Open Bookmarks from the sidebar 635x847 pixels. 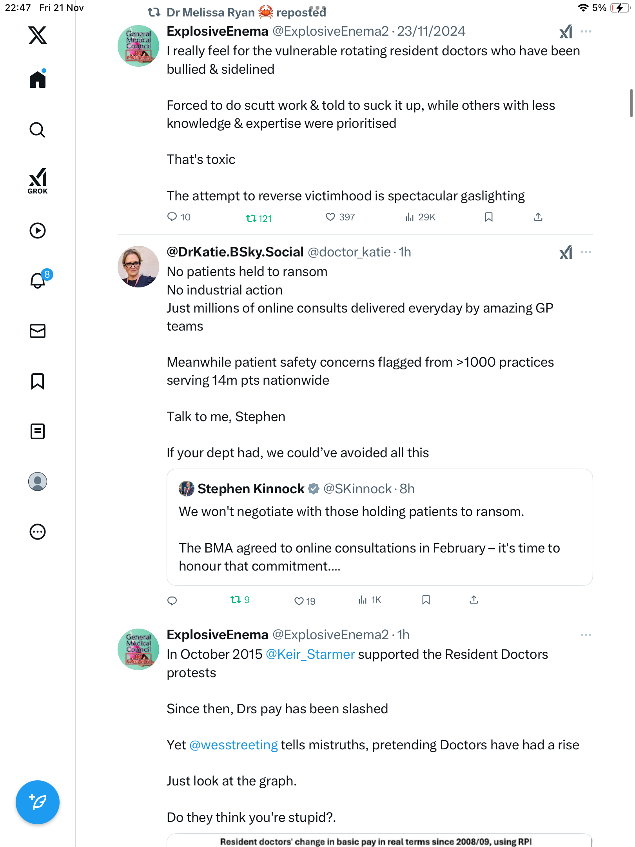[38, 381]
